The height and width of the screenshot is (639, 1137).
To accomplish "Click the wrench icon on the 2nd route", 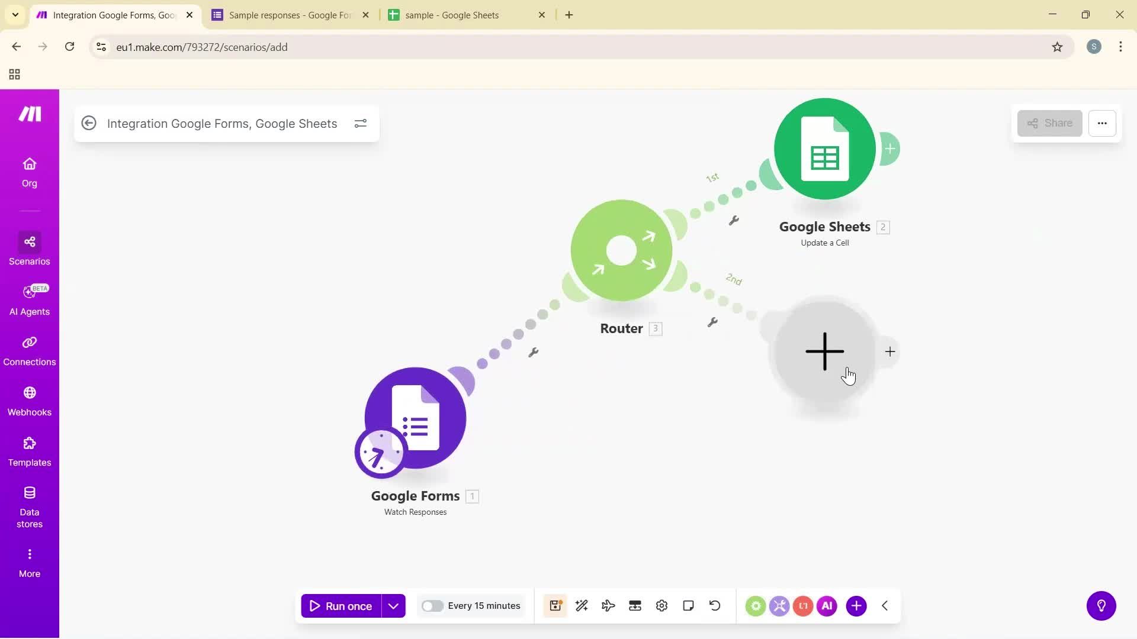I will pyautogui.click(x=714, y=322).
